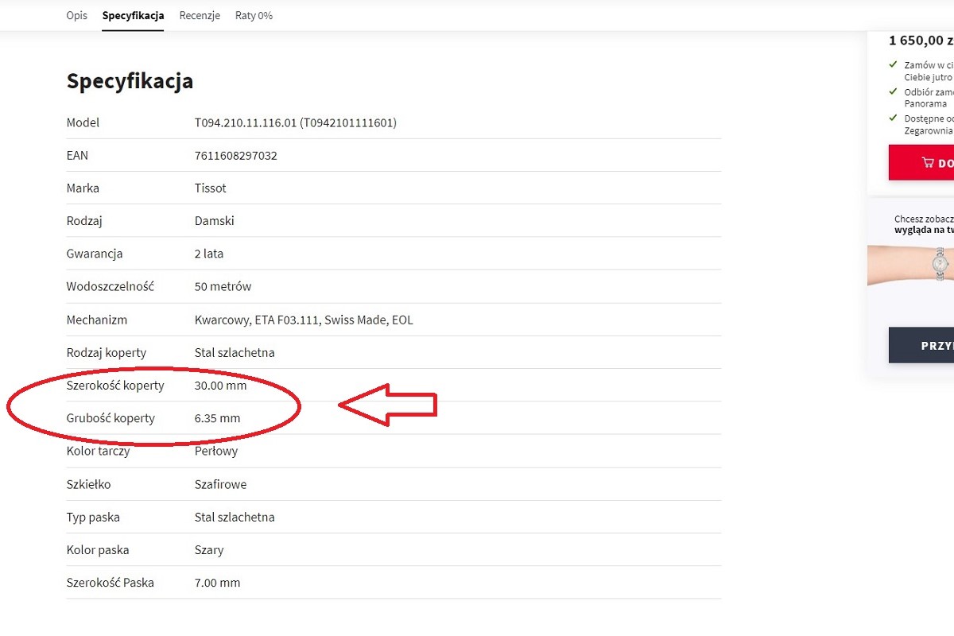Click the 30.00 mm case width value
The width and height of the screenshot is (954, 636).
click(x=221, y=386)
